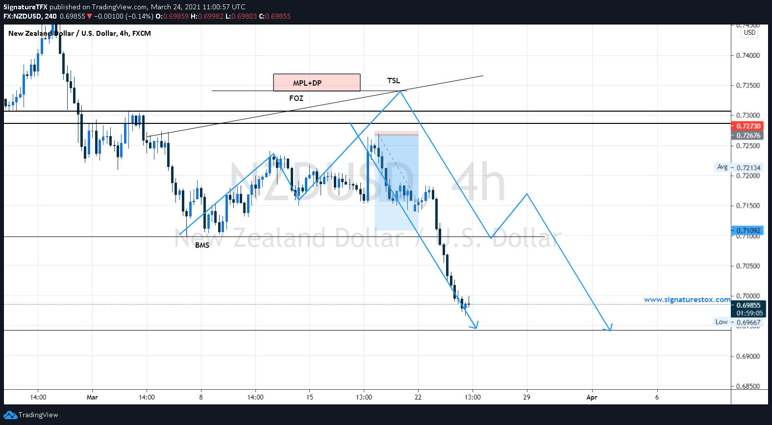The image size is (772, 425).
Task: Click the 0.70500 price axis tick
Action: click(x=748, y=266)
